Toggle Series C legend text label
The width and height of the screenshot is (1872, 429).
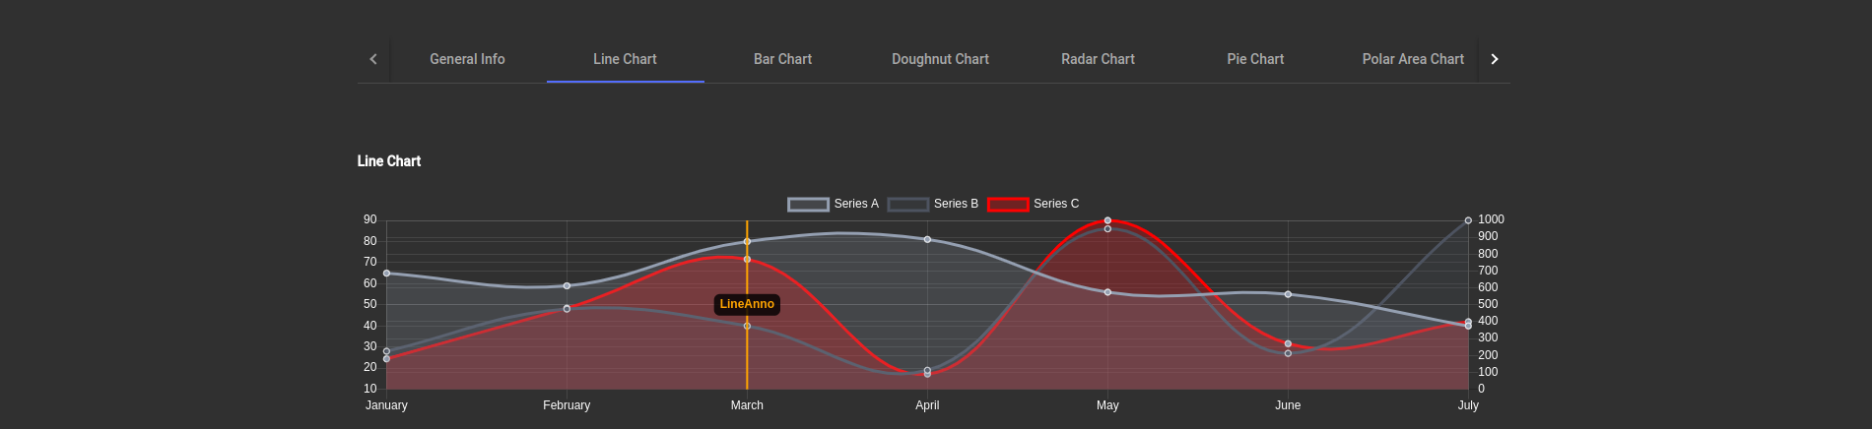tap(1055, 204)
